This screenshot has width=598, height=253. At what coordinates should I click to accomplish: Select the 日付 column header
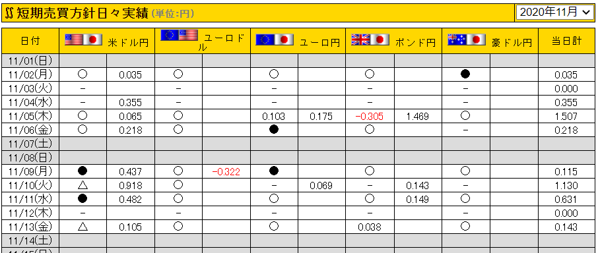click(x=30, y=41)
